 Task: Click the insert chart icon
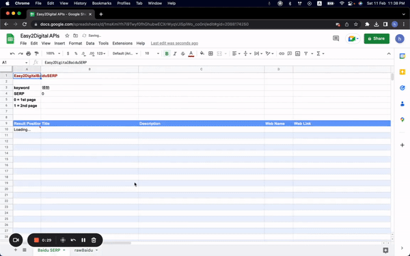point(297,53)
